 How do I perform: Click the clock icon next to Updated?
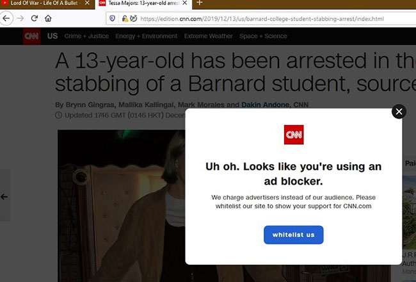click(59, 115)
